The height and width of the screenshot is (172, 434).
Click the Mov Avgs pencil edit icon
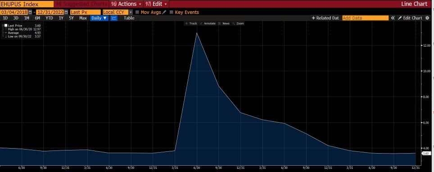[x=164, y=12]
